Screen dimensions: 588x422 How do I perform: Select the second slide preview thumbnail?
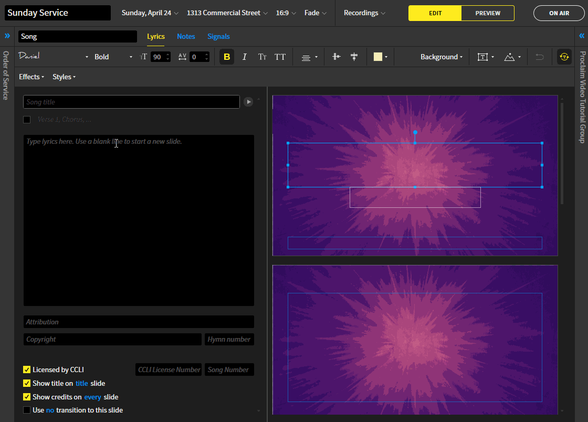(415, 340)
